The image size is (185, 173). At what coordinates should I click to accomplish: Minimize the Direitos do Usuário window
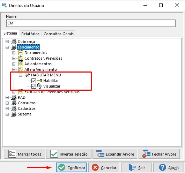coord(145,5)
